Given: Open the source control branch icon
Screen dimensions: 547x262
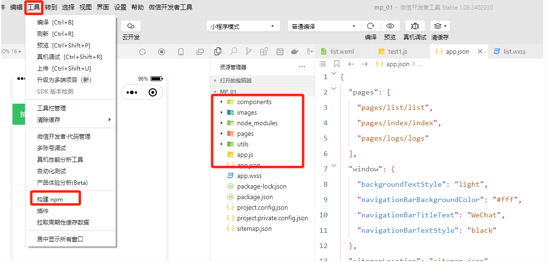Looking at the screenshot, I should (249, 51).
